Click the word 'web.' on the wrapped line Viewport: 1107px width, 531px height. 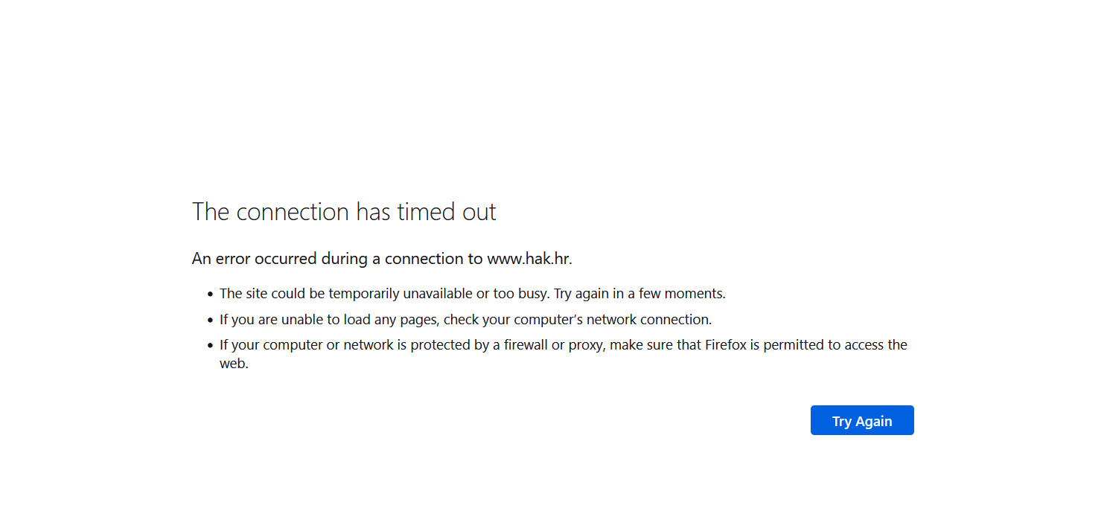[x=234, y=364]
